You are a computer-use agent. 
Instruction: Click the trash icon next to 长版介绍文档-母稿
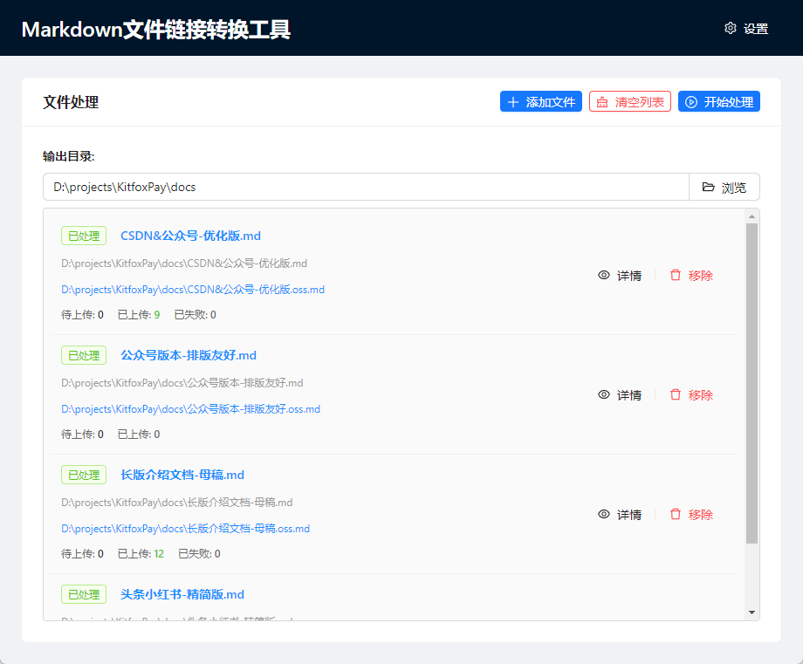pyautogui.click(x=676, y=514)
